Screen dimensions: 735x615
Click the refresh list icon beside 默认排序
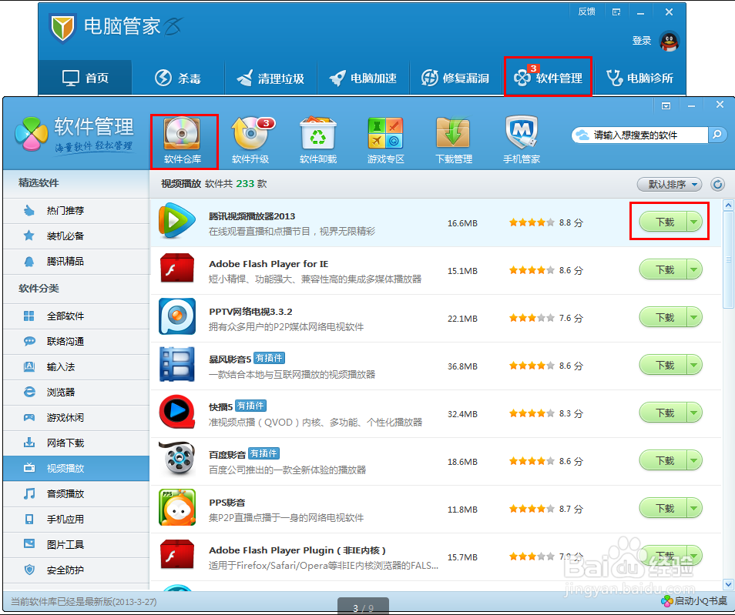coord(717,184)
